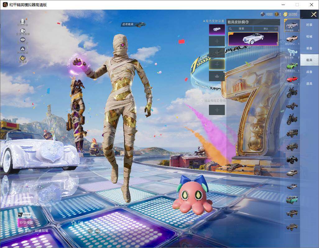The width and height of the screenshot is (319, 248).
Task: Select the green supercar in list
Action: [x=292, y=66]
